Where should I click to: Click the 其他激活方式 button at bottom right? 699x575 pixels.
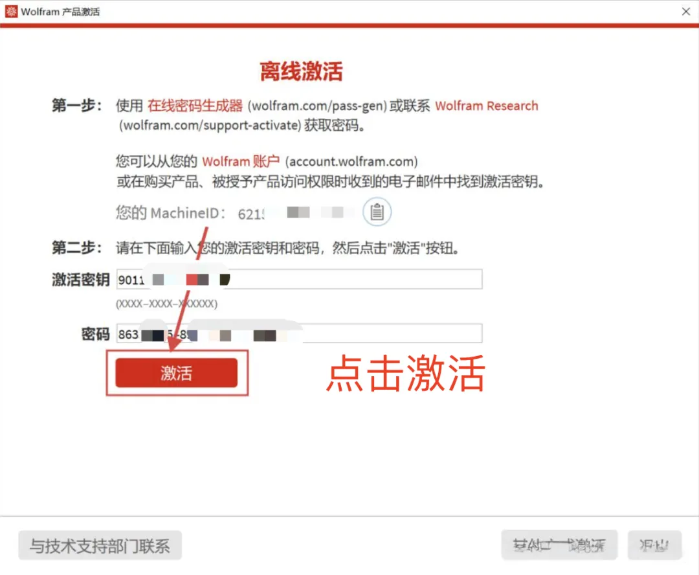[559, 545]
